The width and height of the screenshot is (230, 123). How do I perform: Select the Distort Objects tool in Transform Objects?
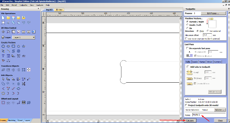[24, 70]
